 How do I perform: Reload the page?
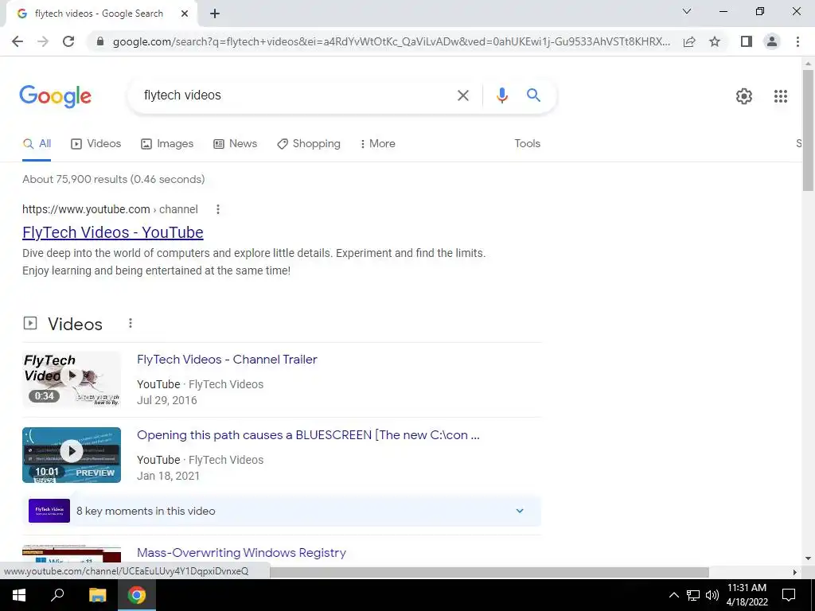[x=68, y=41]
